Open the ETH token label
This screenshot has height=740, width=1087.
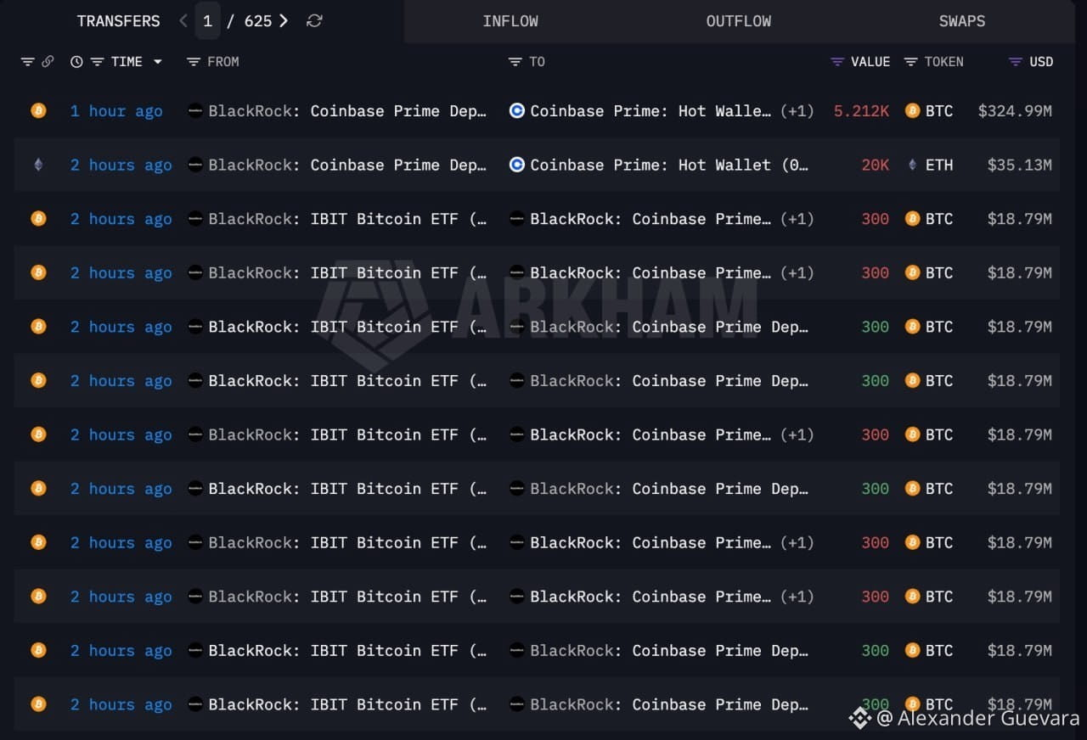coord(939,165)
